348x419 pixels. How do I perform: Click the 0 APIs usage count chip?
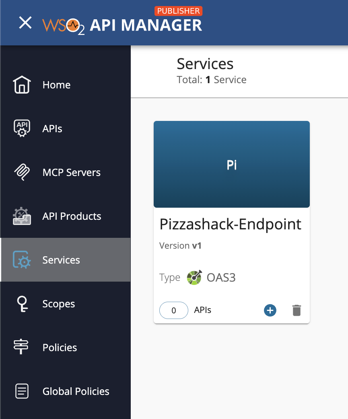point(174,310)
